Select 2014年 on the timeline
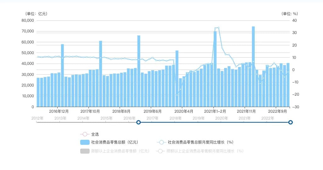This screenshot has width=323, height=170. pos(83,118)
